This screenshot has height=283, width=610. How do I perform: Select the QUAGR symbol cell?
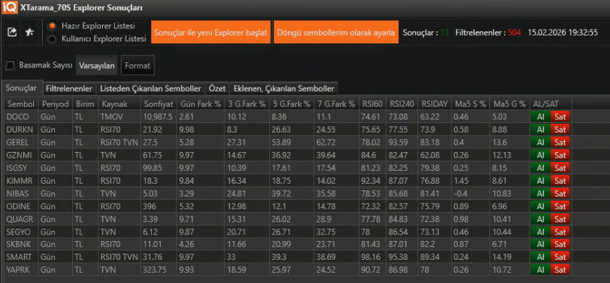(22, 219)
